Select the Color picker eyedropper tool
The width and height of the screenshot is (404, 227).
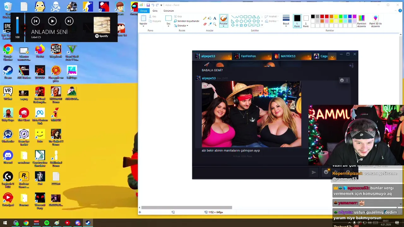(210, 24)
